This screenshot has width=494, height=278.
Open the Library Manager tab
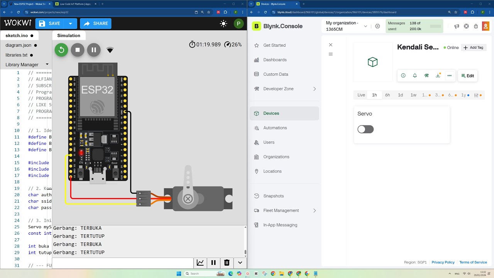pos(22,64)
